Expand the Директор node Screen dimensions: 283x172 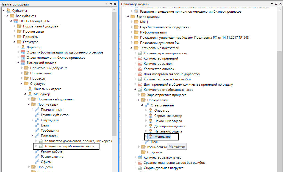[x=18, y=47]
